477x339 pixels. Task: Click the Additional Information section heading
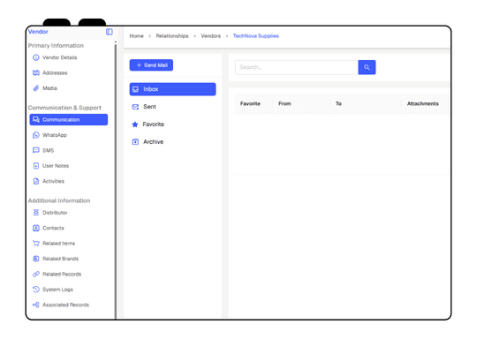pyautogui.click(x=59, y=200)
